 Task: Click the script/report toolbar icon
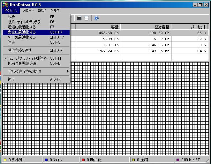87,18
